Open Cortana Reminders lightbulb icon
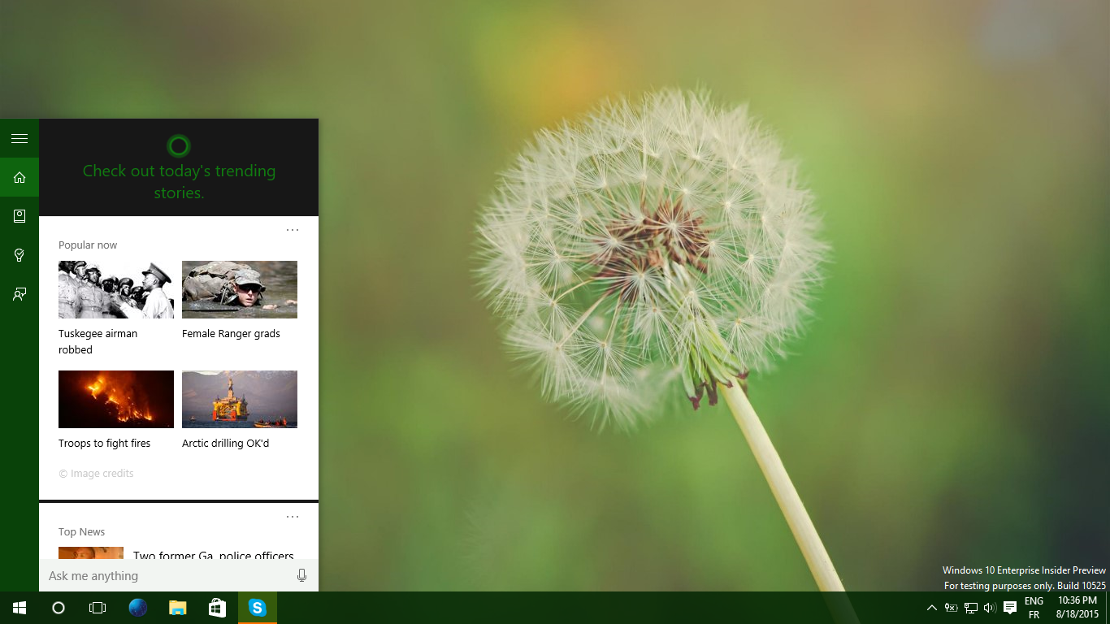The image size is (1110, 624). (20, 255)
